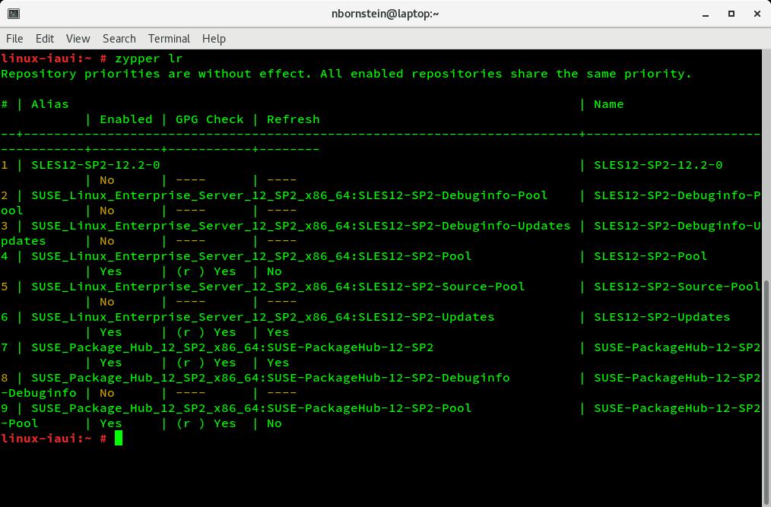Open the Terminal menu
The height and width of the screenshot is (507, 771).
pos(169,38)
